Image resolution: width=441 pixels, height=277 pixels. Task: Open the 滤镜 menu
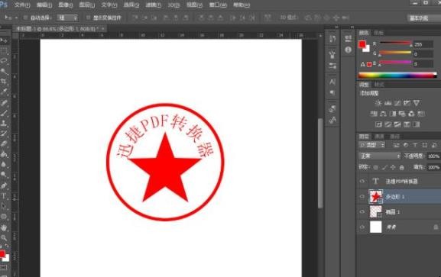[x=154, y=5]
